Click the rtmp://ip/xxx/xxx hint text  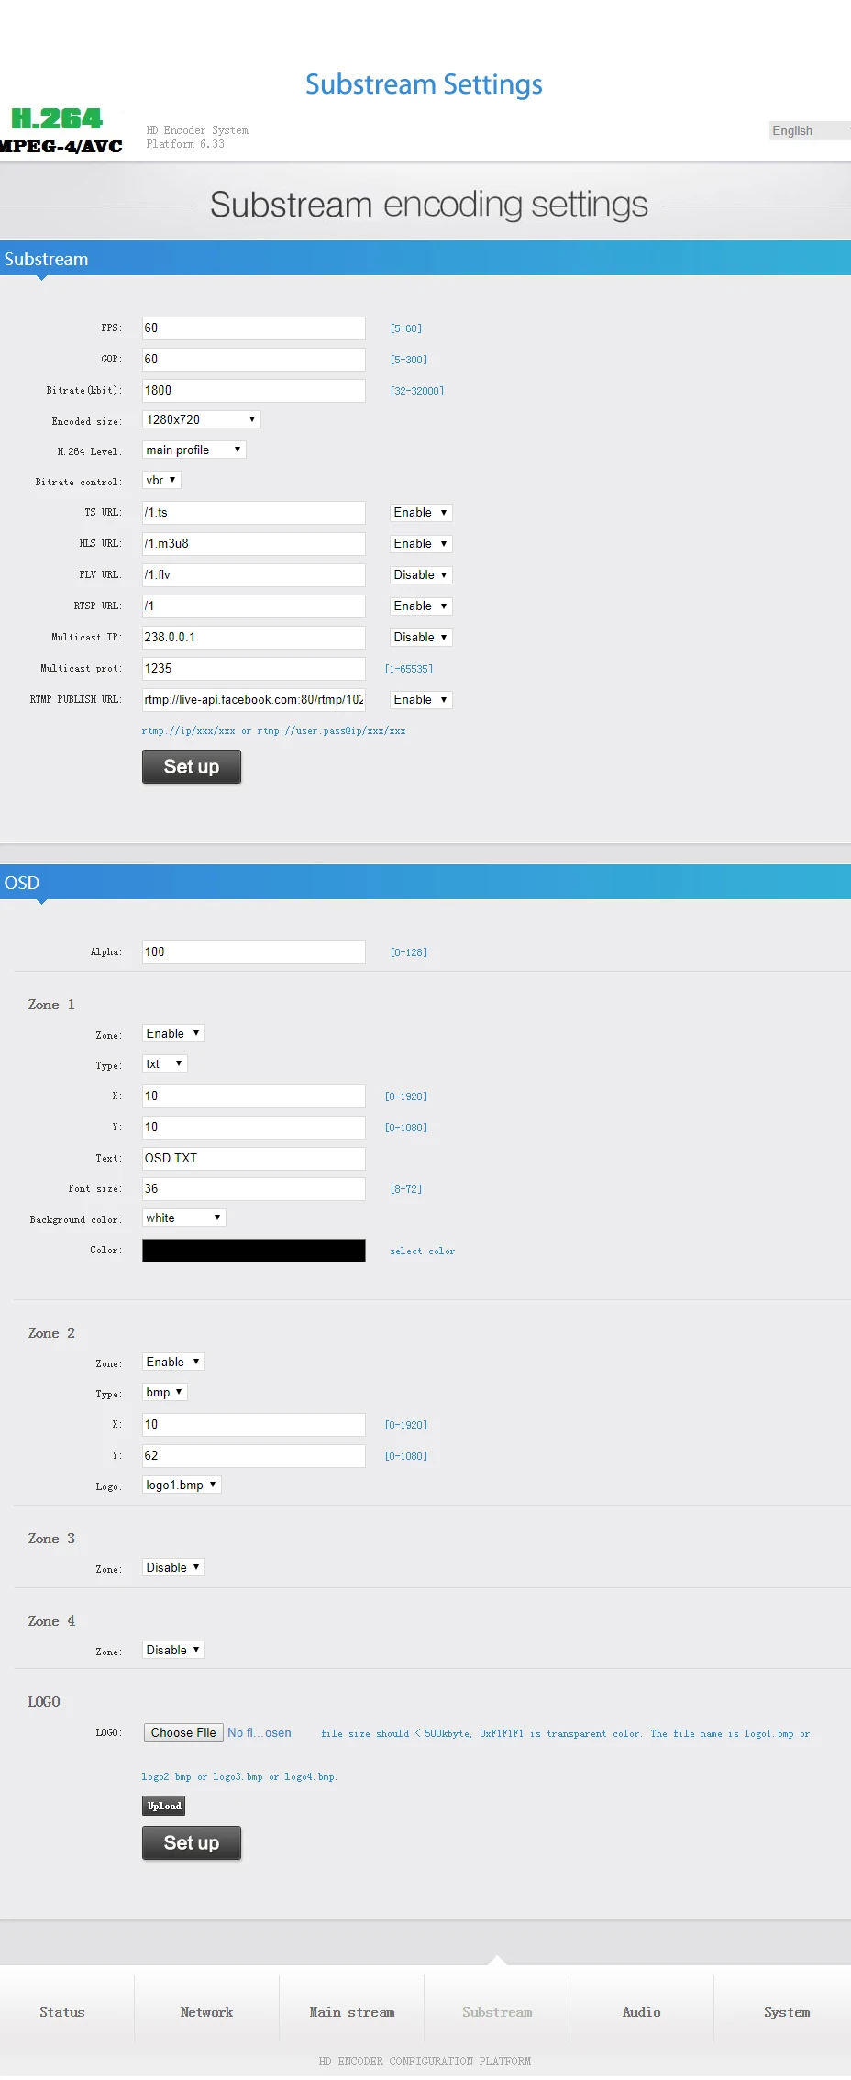273,731
